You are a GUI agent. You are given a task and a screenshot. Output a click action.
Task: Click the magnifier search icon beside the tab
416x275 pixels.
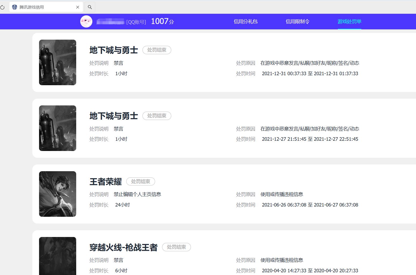click(x=90, y=7)
